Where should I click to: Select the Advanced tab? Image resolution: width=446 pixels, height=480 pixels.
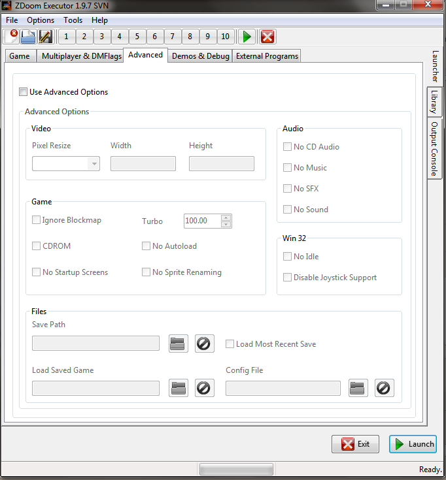(x=146, y=55)
